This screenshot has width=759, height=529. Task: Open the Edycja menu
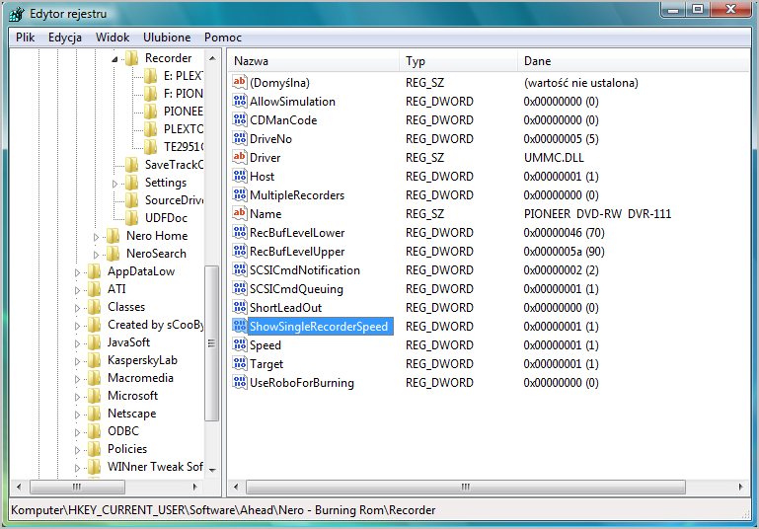[x=65, y=38]
